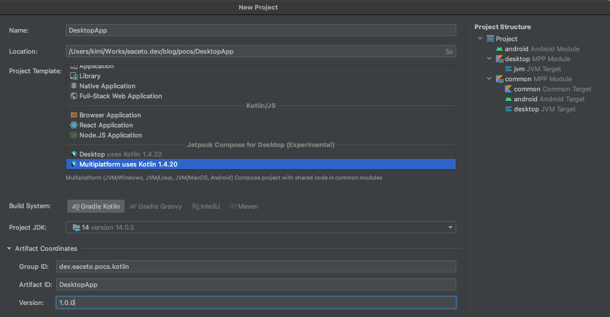Click the React Application atom icon

(x=74, y=125)
